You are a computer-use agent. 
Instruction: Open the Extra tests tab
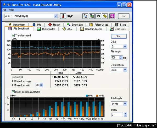(118, 29)
